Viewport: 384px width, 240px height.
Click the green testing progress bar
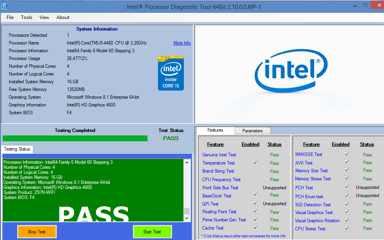tap(75, 138)
